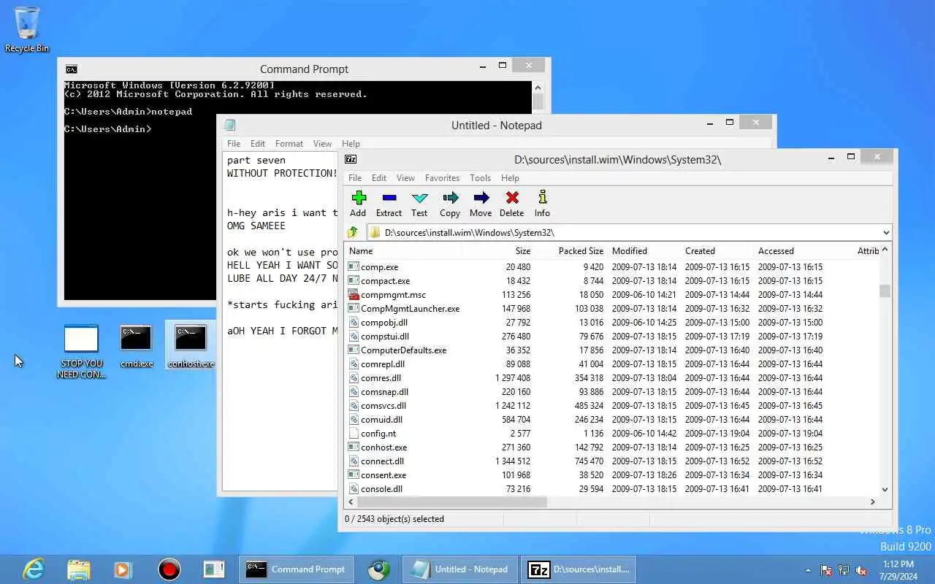Click the Extract toolbar icon in 7-Zip
Image resolution: width=935 pixels, height=584 pixels.
tap(389, 204)
